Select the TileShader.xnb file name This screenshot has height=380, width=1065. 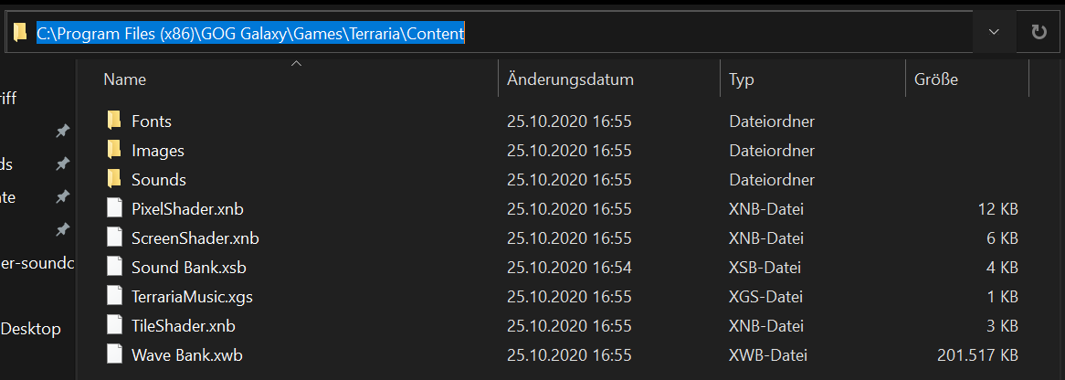pyautogui.click(x=184, y=325)
